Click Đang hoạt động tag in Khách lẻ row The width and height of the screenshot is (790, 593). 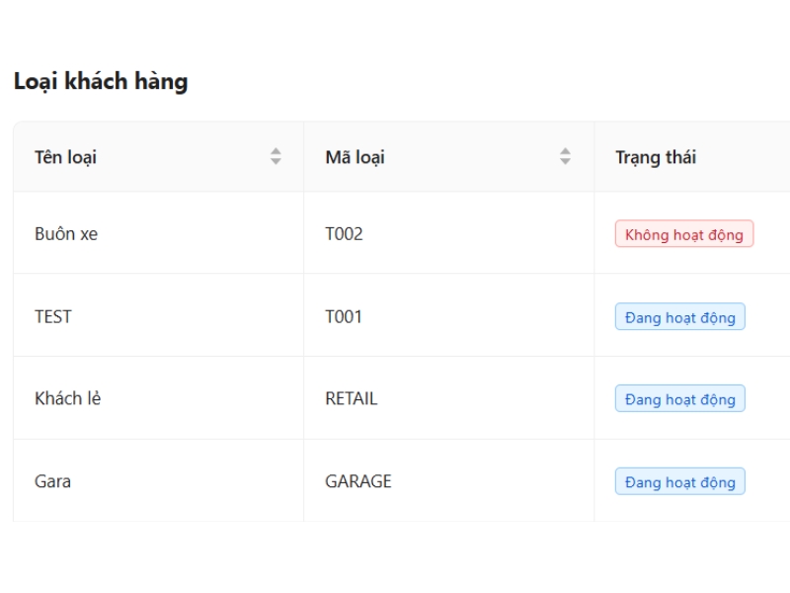click(679, 399)
